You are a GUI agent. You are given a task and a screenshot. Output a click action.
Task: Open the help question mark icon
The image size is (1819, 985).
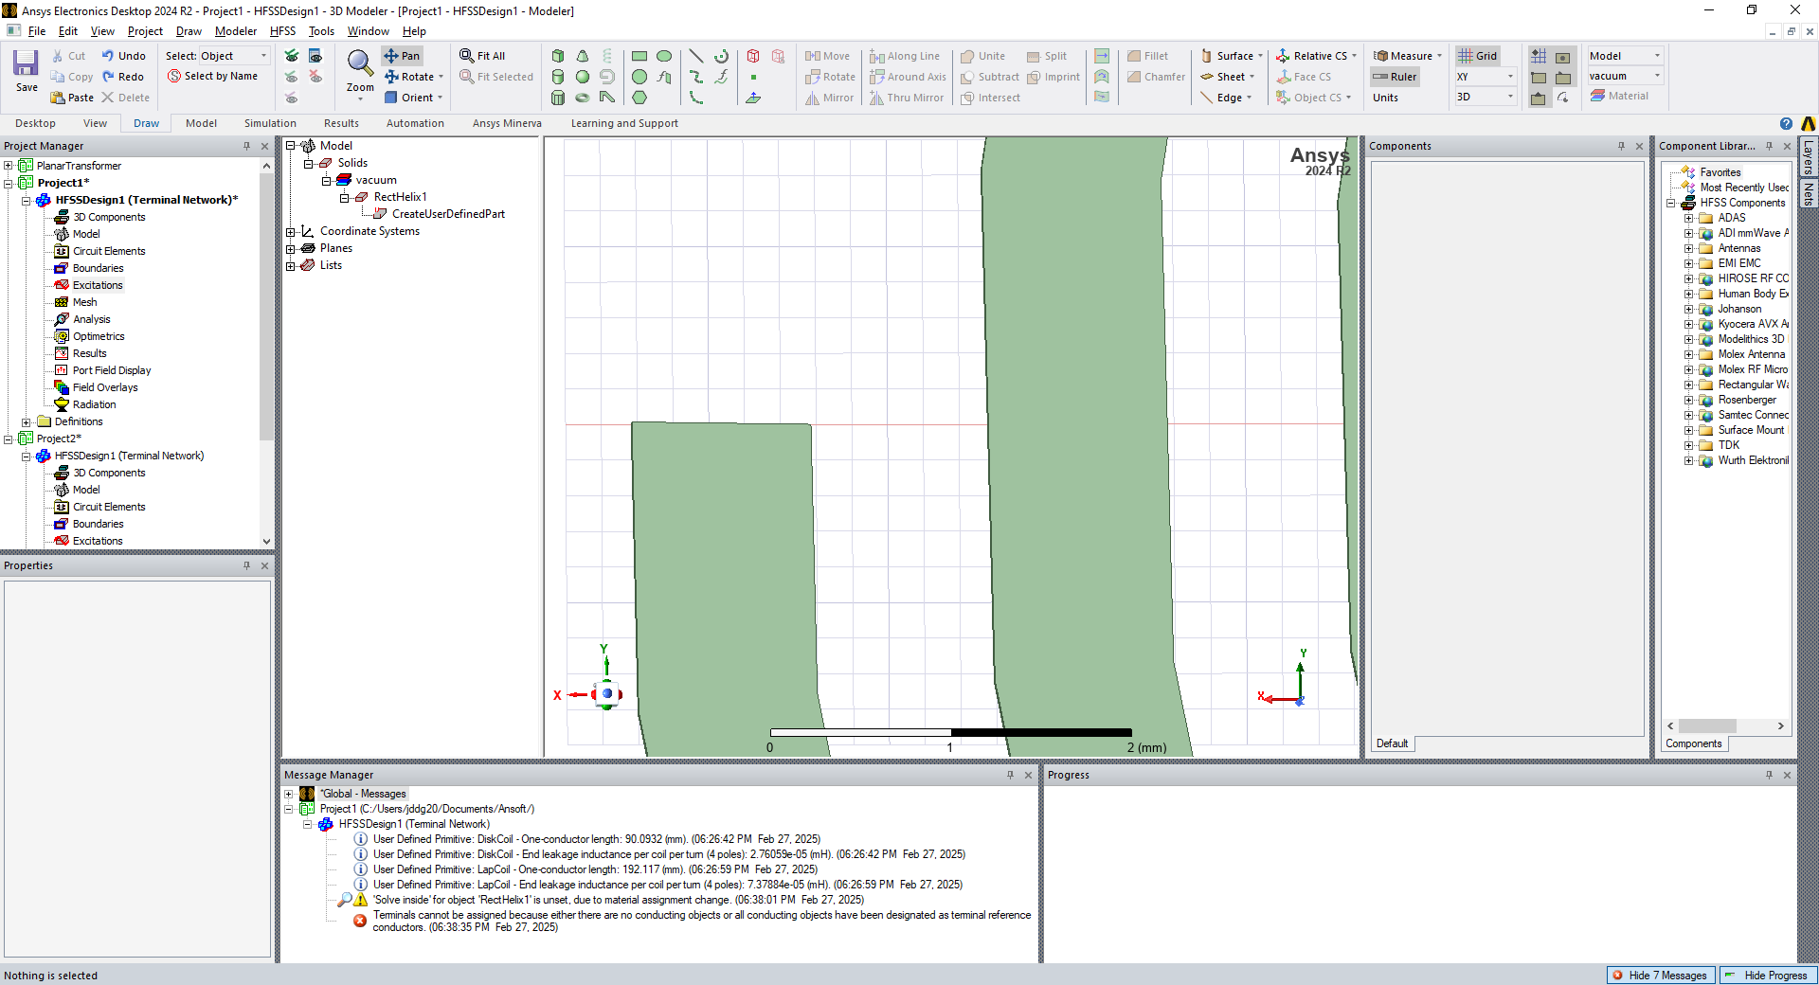1786,124
